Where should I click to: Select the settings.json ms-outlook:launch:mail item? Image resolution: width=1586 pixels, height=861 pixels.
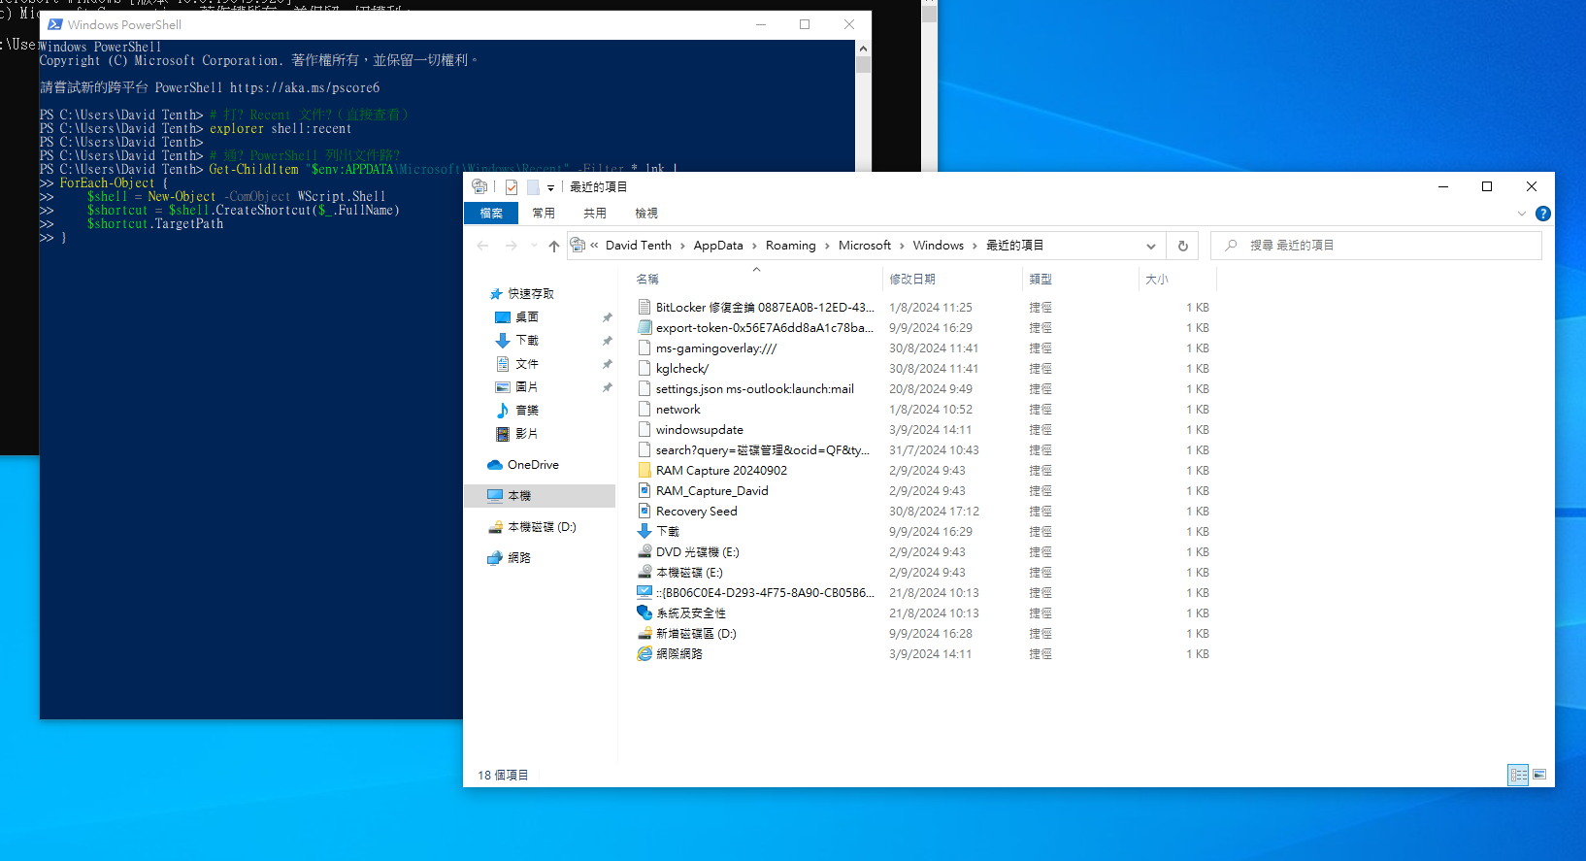(x=755, y=389)
